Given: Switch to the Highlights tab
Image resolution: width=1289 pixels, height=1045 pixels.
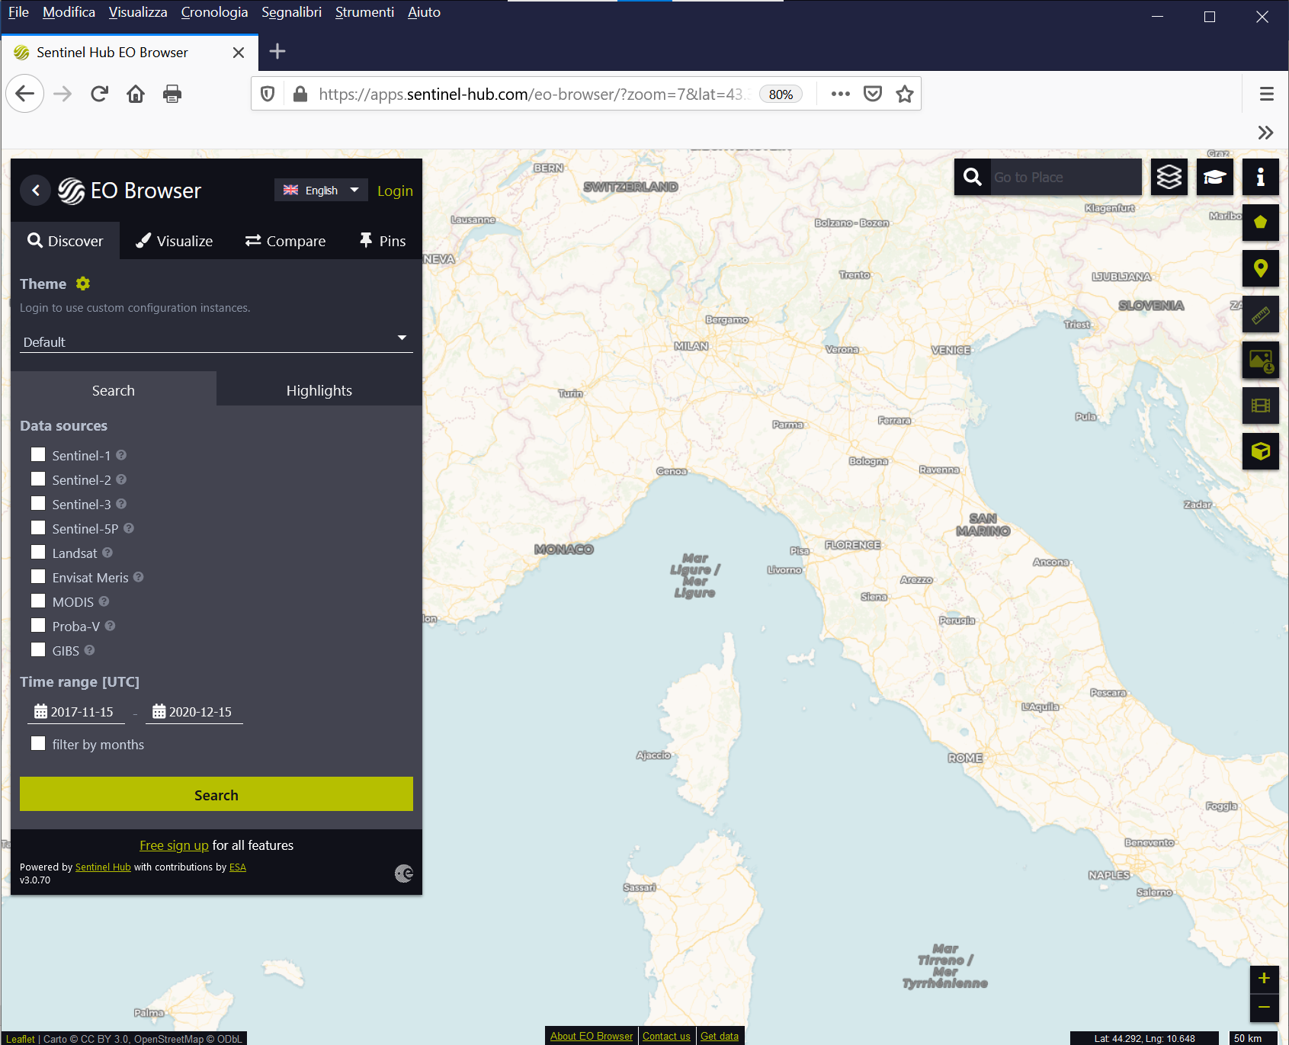Looking at the screenshot, I should [319, 390].
